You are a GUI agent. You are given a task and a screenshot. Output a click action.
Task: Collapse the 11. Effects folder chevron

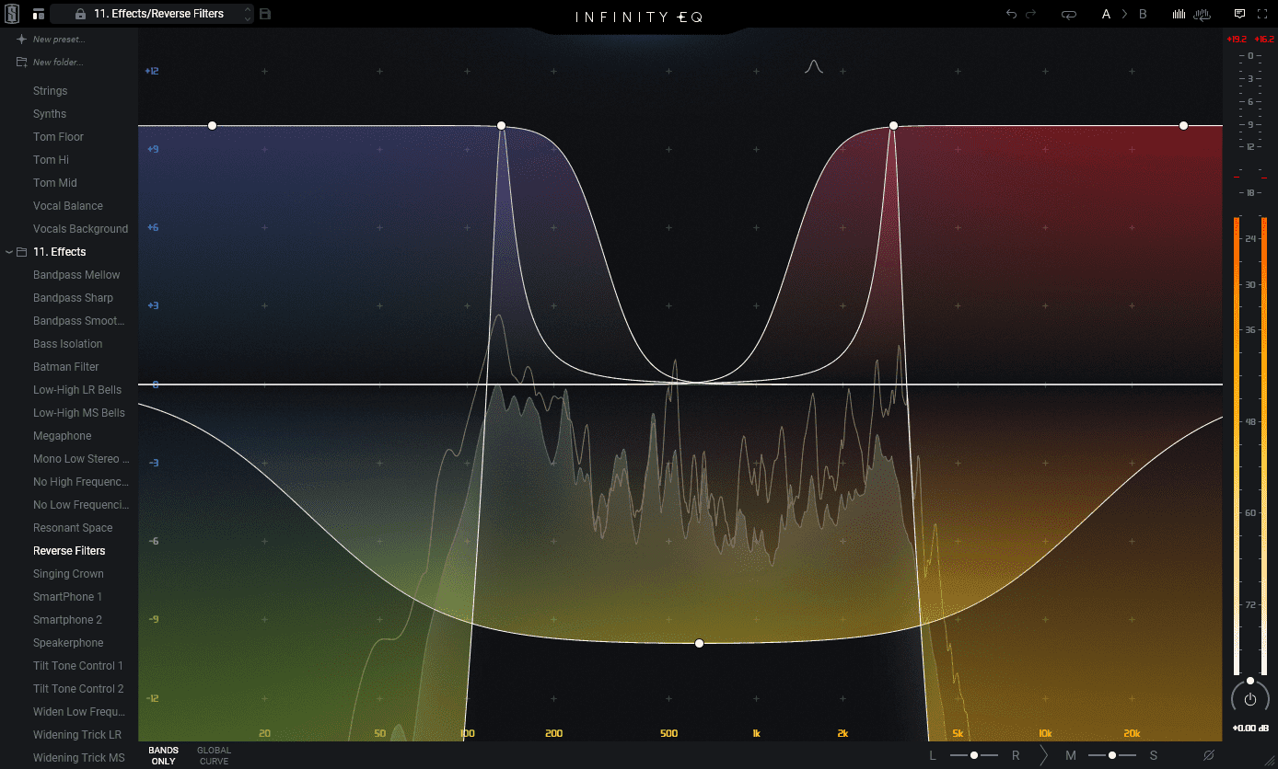pos(9,252)
